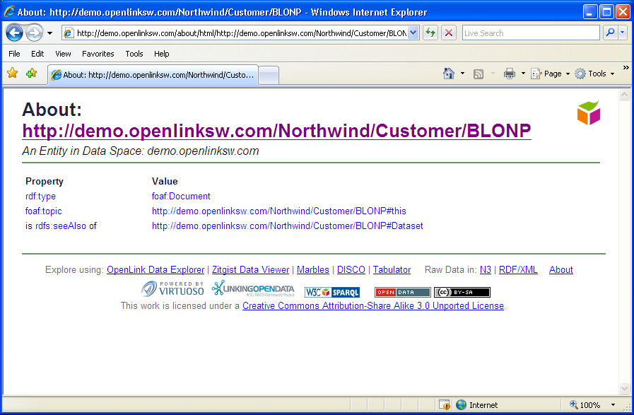
Task: Click in the Live Search box
Action: coord(530,33)
